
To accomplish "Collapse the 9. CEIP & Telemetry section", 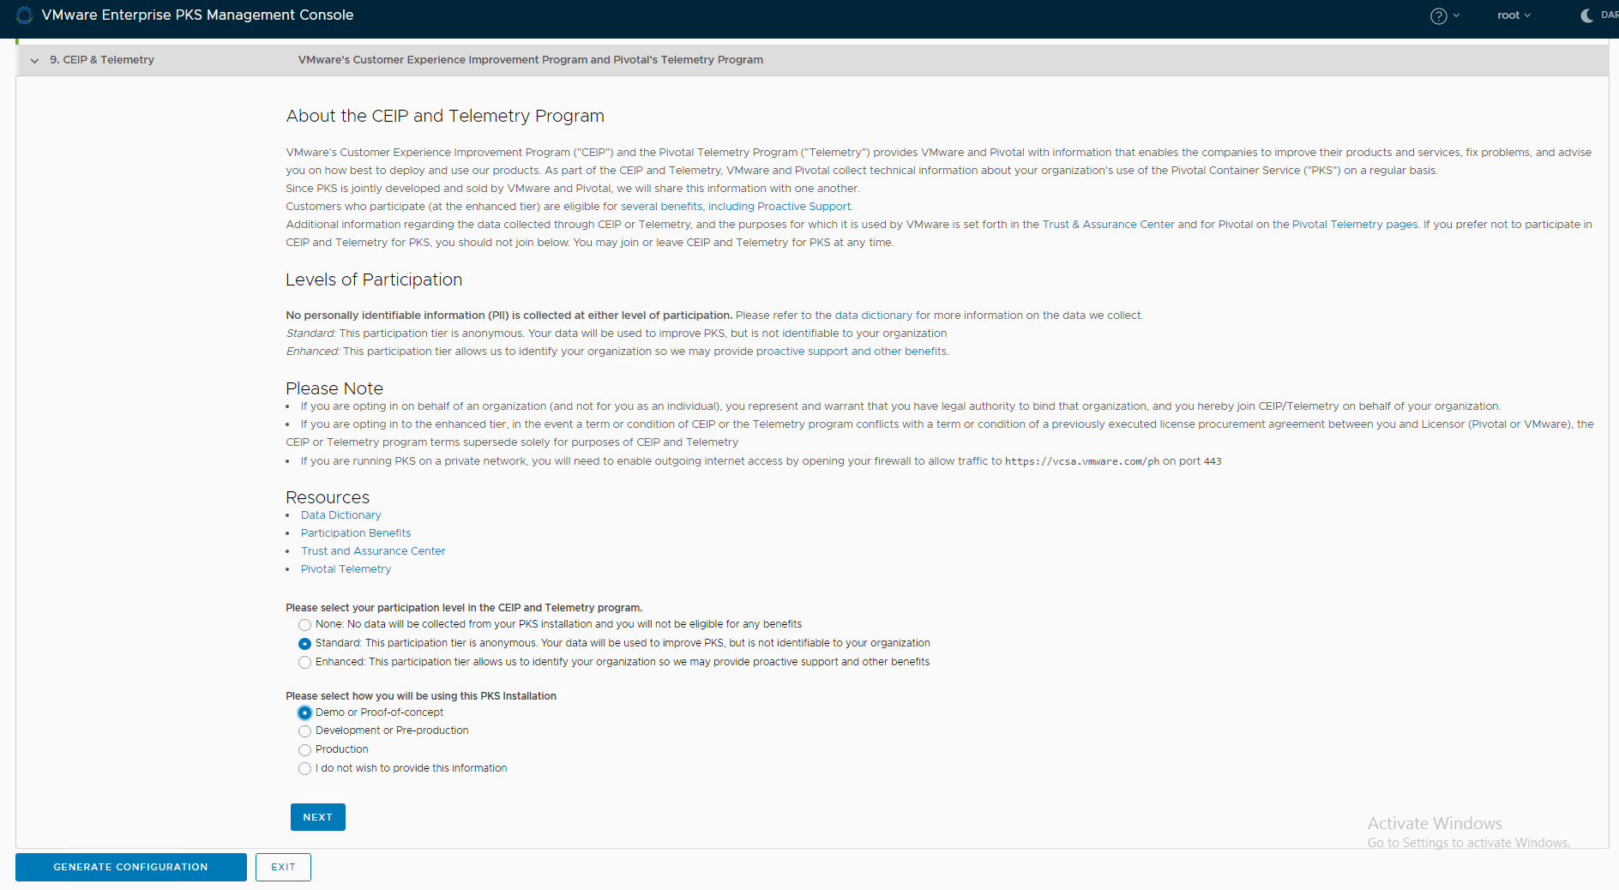I will click(x=34, y=60).
